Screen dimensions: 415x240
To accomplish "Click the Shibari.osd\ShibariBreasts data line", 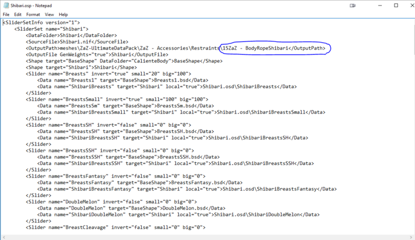I will click(x=167, y=87).
